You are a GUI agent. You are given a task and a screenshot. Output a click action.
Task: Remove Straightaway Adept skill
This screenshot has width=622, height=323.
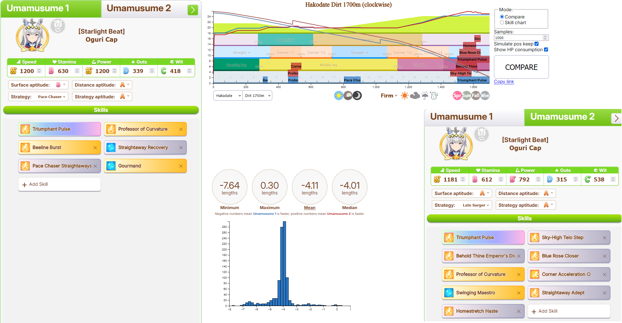(604, 293)
